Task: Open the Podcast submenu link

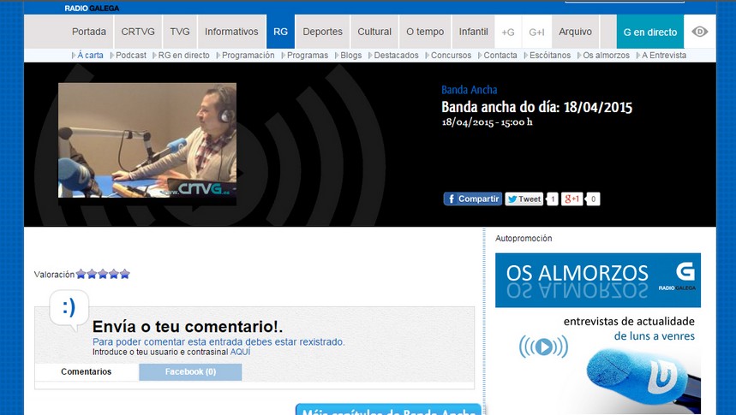Action: [131, 56]
